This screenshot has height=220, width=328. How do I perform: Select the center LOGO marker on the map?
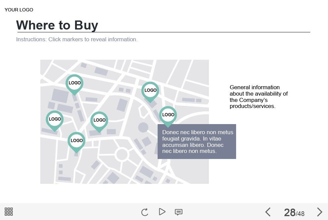[x=99, y=120]
